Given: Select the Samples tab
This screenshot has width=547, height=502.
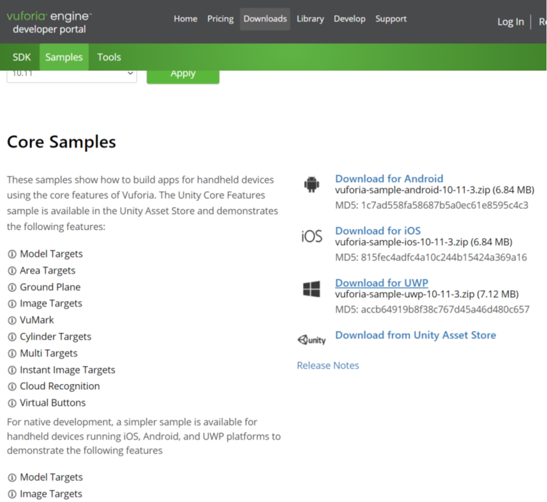Looking at the screenshot, I should 64,57.
